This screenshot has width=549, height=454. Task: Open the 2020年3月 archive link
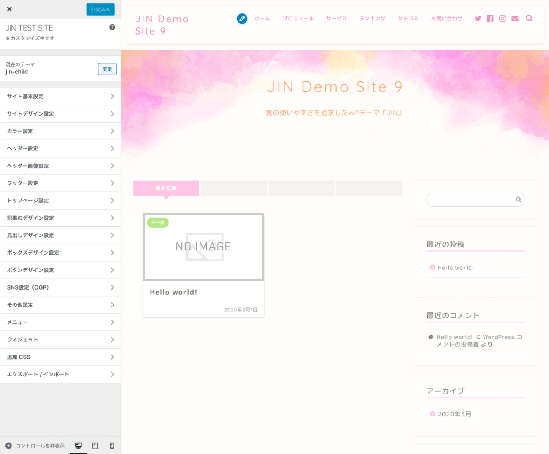[x=454, y=414]
